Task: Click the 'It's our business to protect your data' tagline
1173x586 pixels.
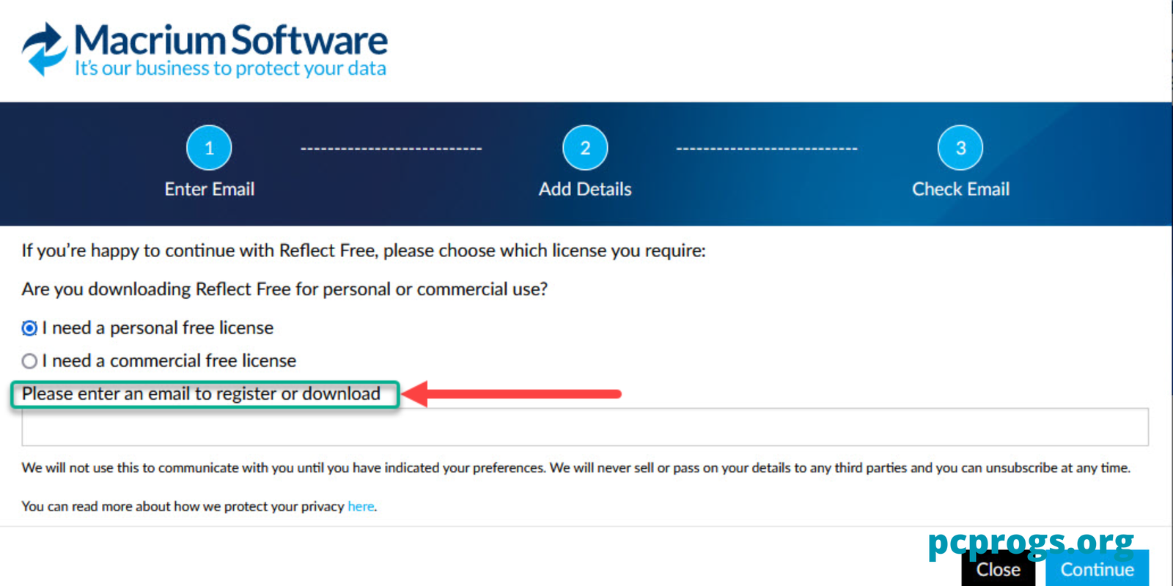Action: (230, 68)
